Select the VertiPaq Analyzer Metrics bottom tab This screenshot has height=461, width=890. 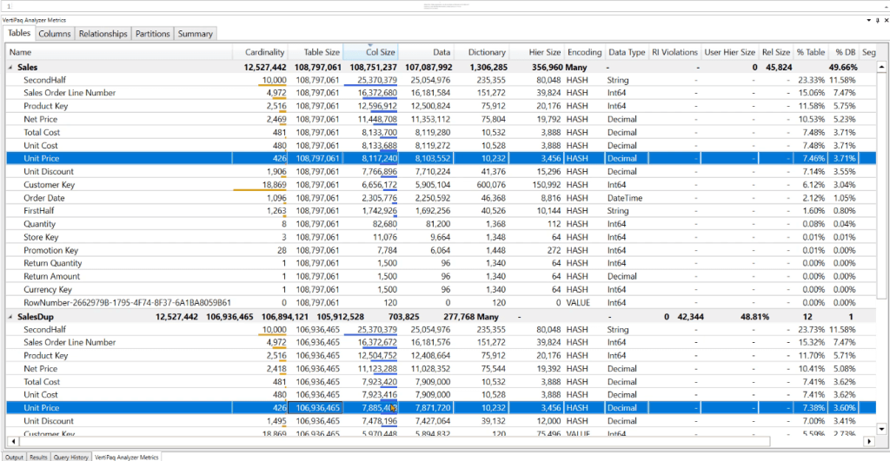click(x=127, y=457)
